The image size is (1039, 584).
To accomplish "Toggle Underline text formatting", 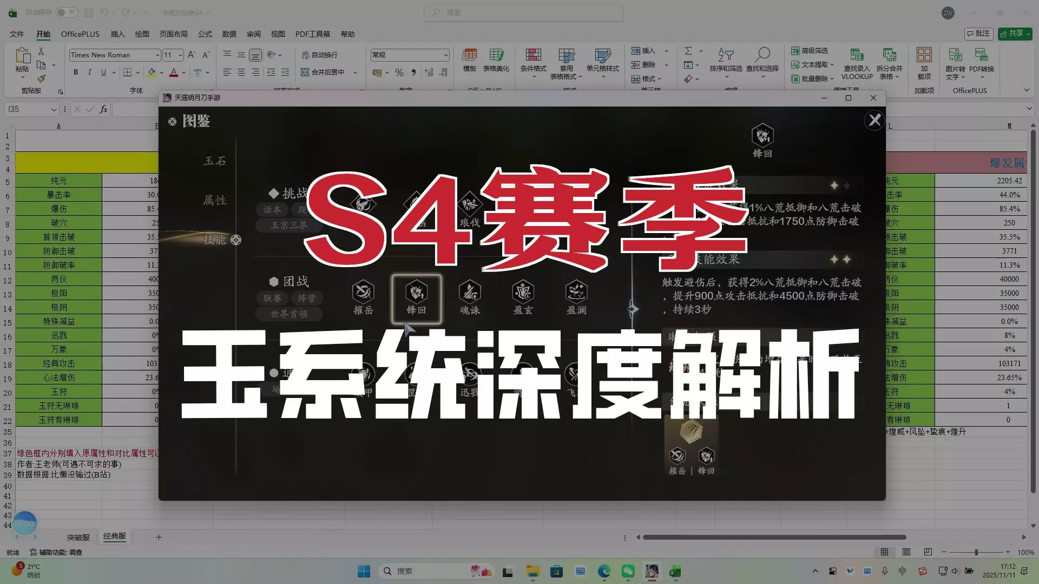I will tap(103, 72).
